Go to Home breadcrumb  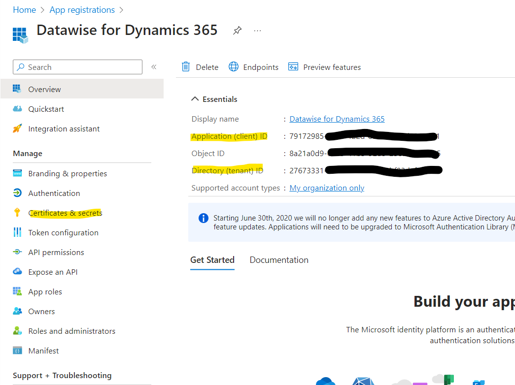[24, 10]
